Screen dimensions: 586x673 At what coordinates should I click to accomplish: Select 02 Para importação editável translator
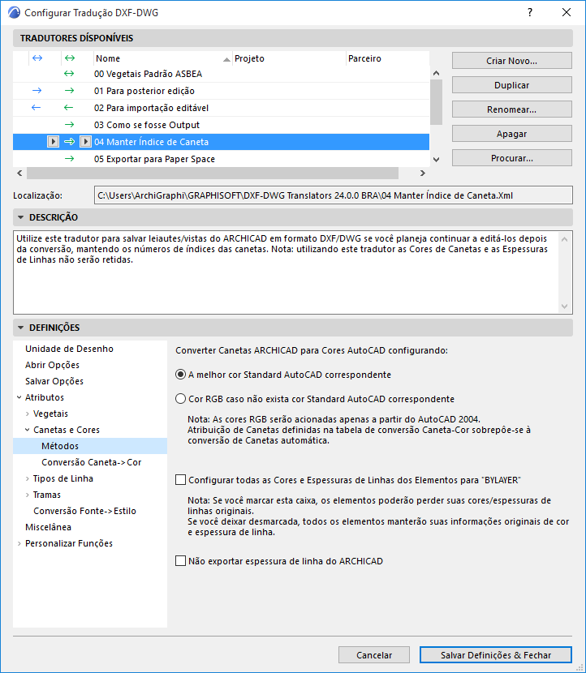pyautogui.click(x=222, y=108)
